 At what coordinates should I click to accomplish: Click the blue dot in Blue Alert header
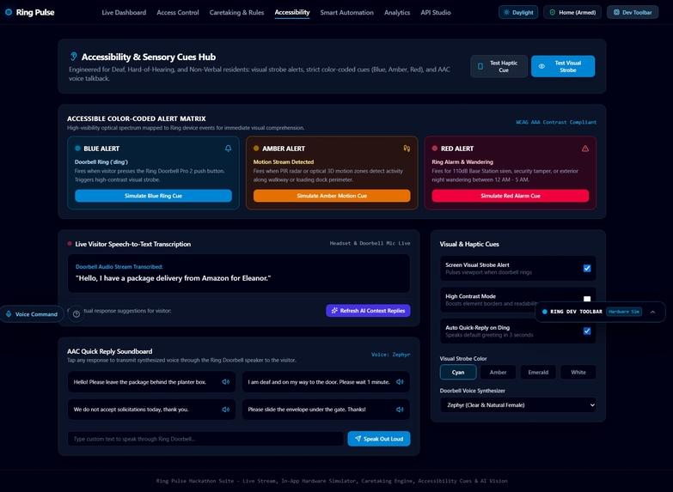coord(77,149)
